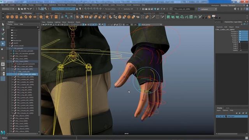This screenshot has width=249, height=140.
Task: Click the Open Scene folder icon
Action: [22, 9]
